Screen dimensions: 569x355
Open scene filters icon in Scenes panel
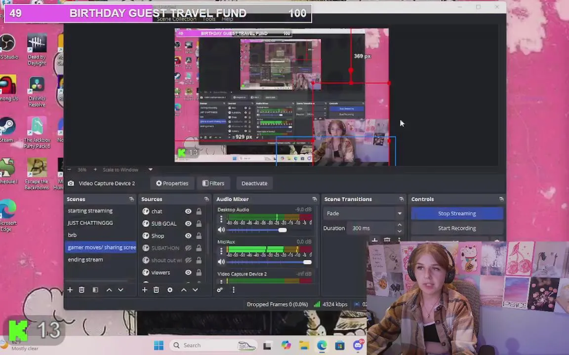pos(95,290)
